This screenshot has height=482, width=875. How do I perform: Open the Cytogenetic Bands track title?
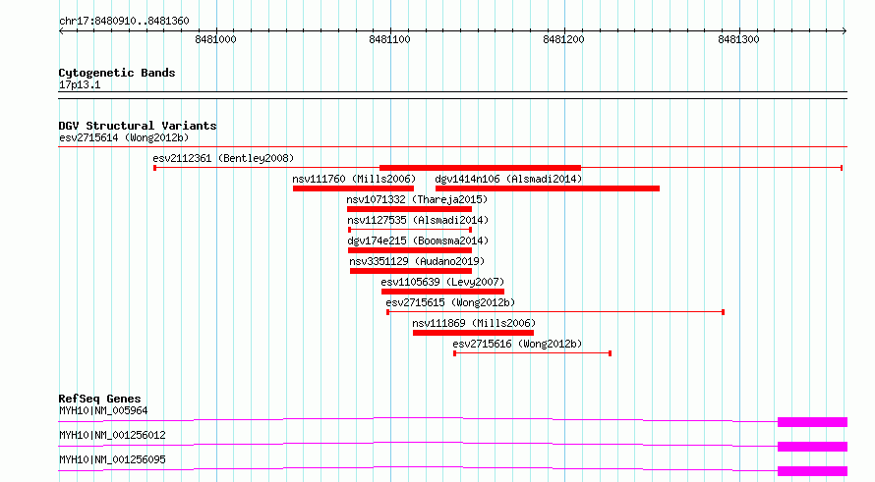117,73
